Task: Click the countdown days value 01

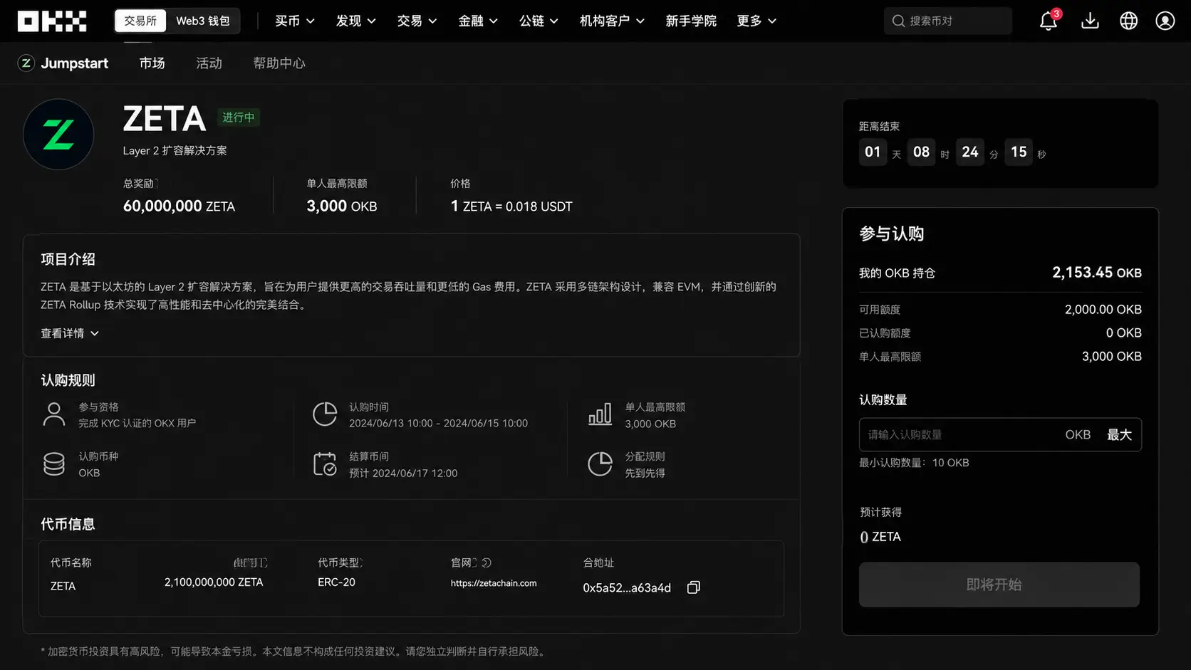Action: tap(873, 152)
